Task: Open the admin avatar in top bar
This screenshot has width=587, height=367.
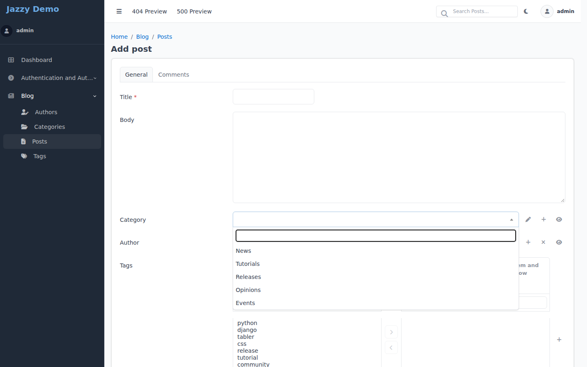Action: point(547,11)
